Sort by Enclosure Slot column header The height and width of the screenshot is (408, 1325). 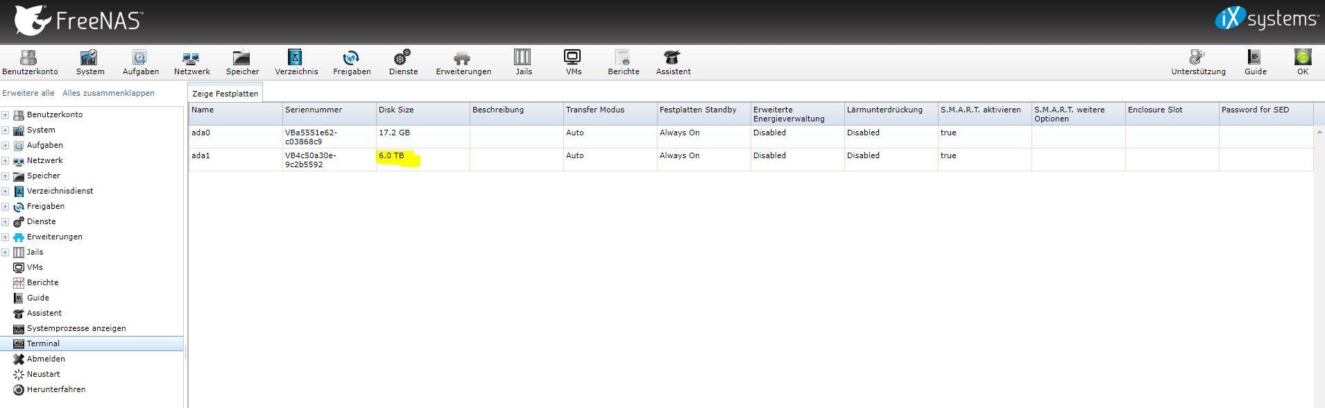click(x=1172, y=114)
